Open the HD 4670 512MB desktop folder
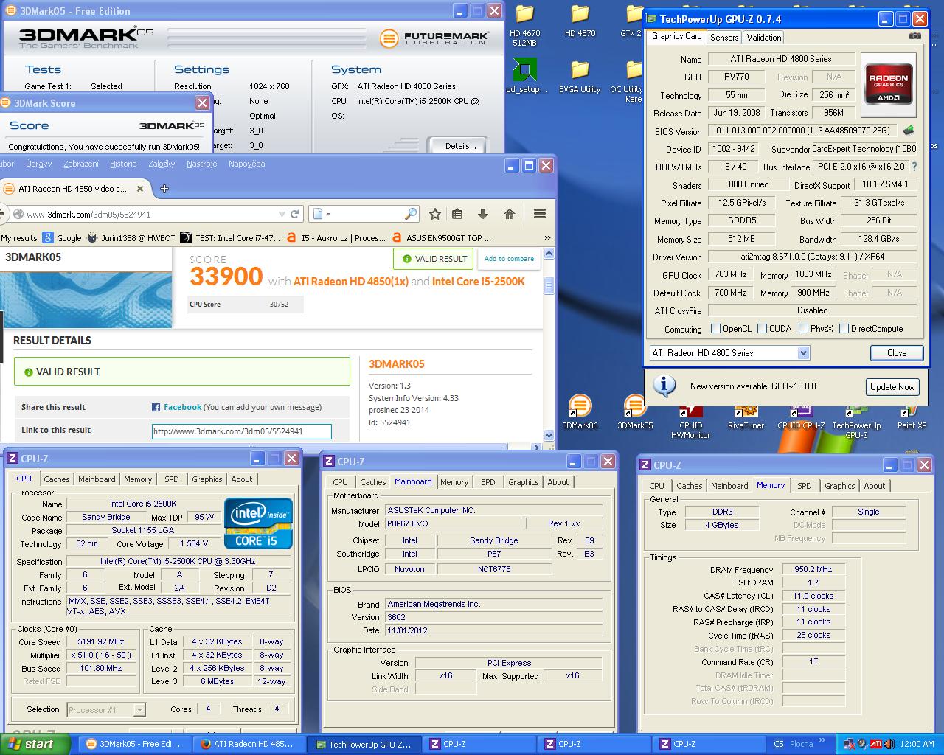Viewport: 944px width, 755px height. point(524,24)
